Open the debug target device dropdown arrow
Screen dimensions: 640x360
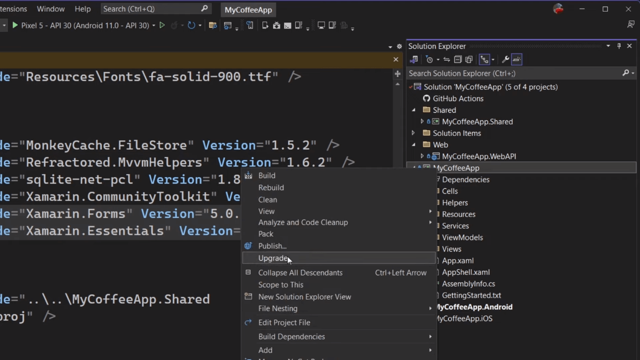click(x=154, y=25)
